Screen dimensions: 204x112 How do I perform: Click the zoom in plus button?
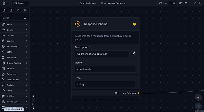33,96
